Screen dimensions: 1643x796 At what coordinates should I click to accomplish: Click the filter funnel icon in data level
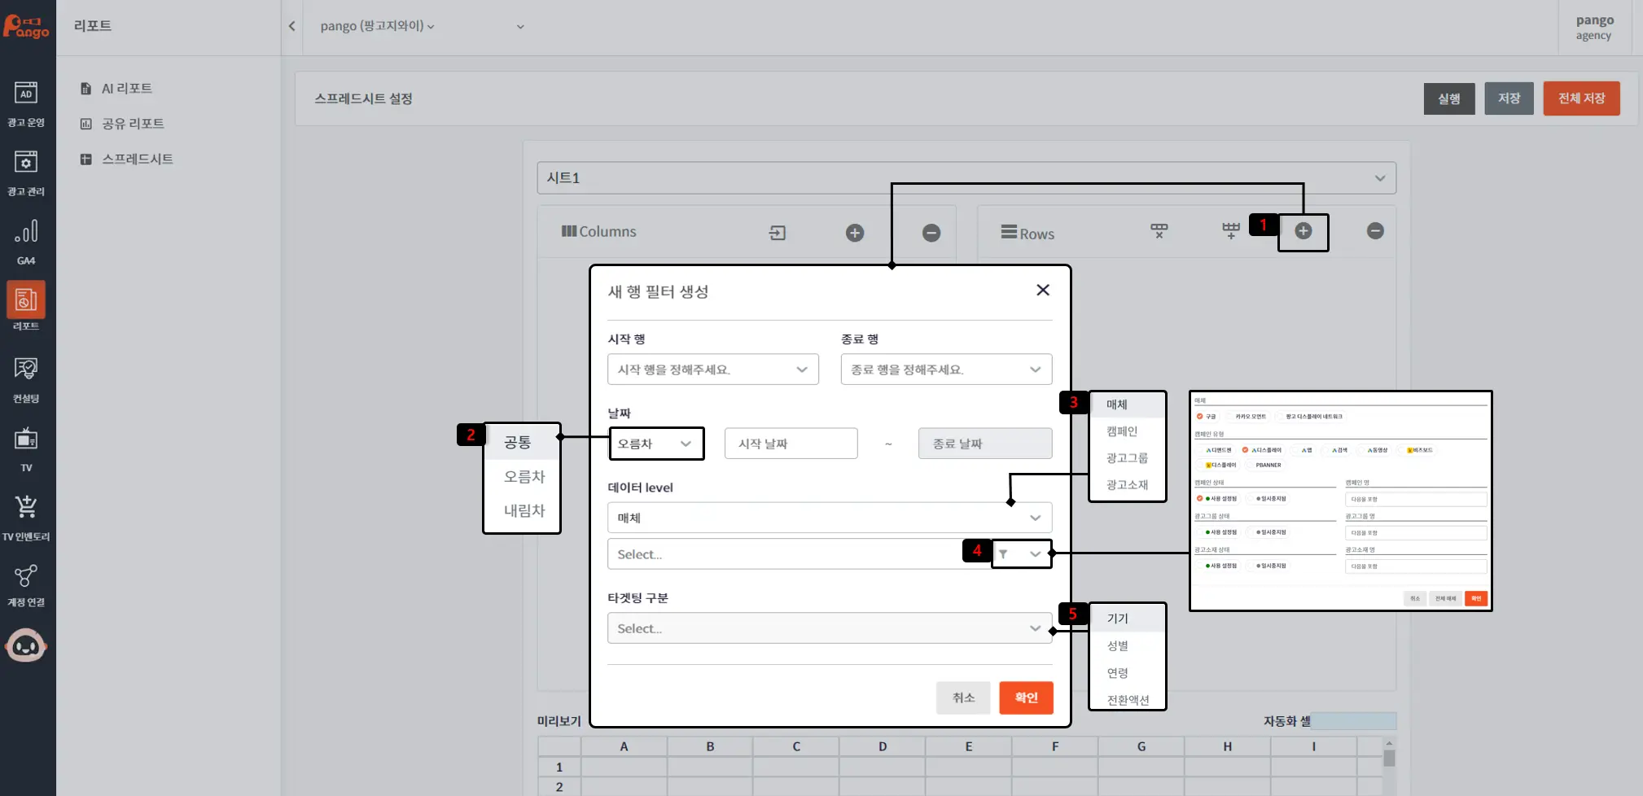click(x=1004, y=554)
